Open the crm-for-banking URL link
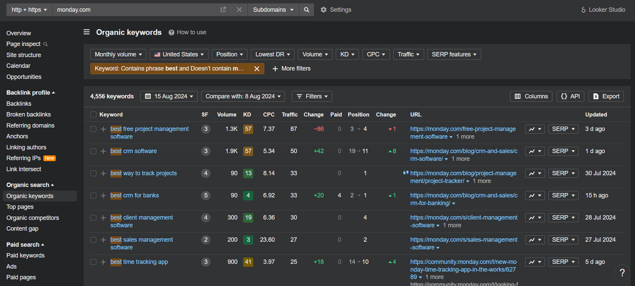 pos(464,199)
